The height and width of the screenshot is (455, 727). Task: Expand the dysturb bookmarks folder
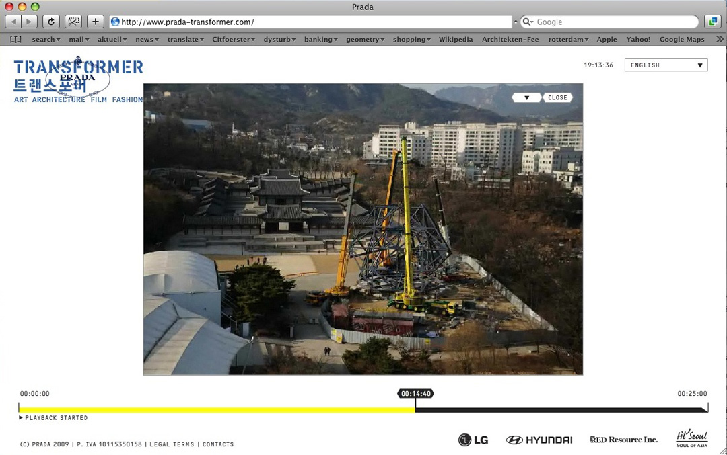coord(279,40)
